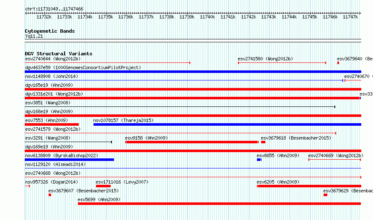The height and width of the screenshot is (220, 373).
Task: Click the 11736k ruler position
Action: point(126,17)
